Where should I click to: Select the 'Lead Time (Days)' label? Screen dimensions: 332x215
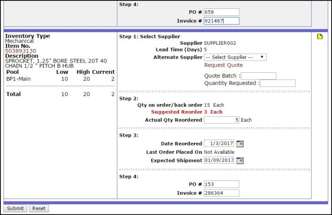click(179, 50)
